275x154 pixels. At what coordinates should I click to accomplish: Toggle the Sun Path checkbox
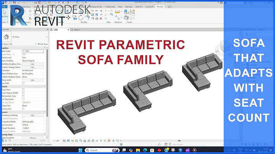[23, 83]
